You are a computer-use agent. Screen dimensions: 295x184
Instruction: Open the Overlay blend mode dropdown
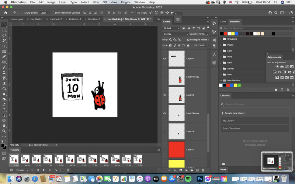point(175,34)
